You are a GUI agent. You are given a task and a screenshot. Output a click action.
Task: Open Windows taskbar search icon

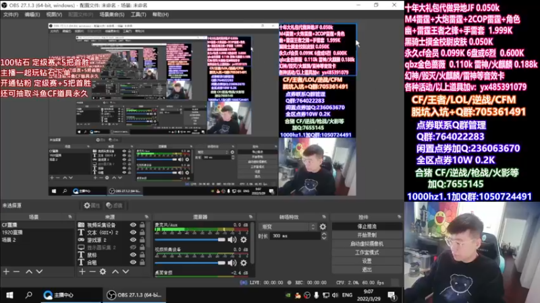[29, 295]
